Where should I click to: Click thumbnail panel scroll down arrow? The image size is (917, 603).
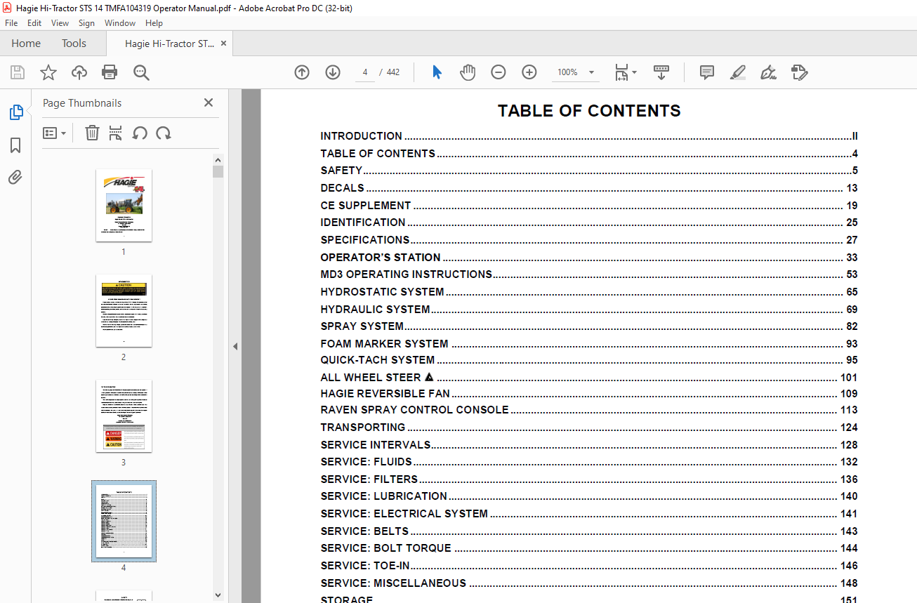tap(218, 595)
